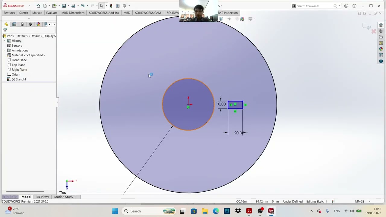Open the Evaluate ribbon tab

(x=52, y=13)
